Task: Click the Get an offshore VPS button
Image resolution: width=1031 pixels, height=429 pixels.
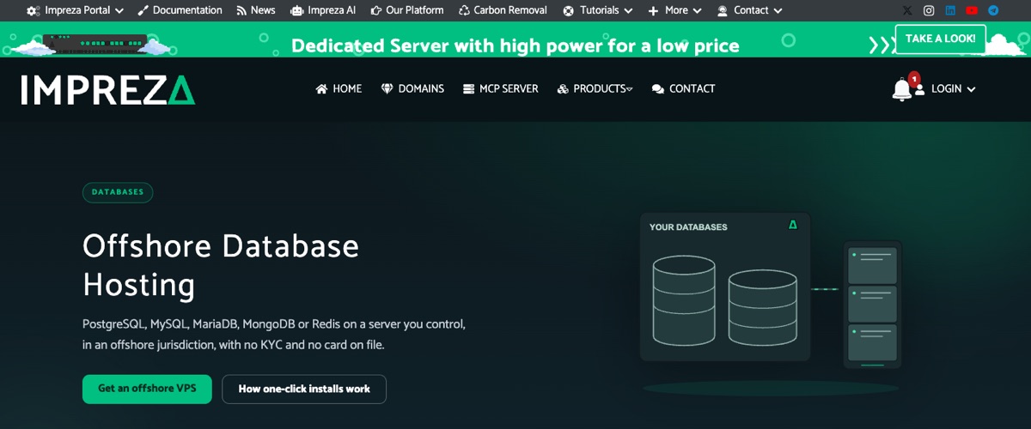Action: tap(147, 389)
